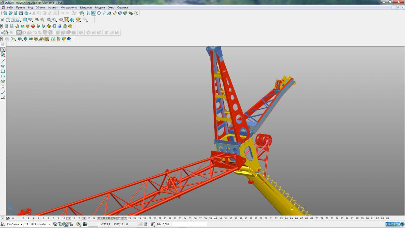Toggle level 0 visibility
The height and width of the screenshot is (228, 405).
tap(13, 218)
